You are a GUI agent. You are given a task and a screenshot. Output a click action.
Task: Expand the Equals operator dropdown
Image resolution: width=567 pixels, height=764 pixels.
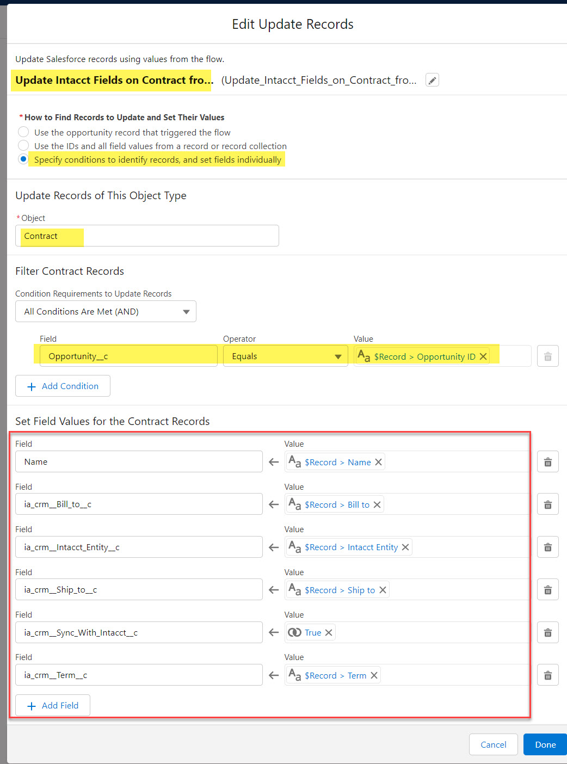coord(285,356)
